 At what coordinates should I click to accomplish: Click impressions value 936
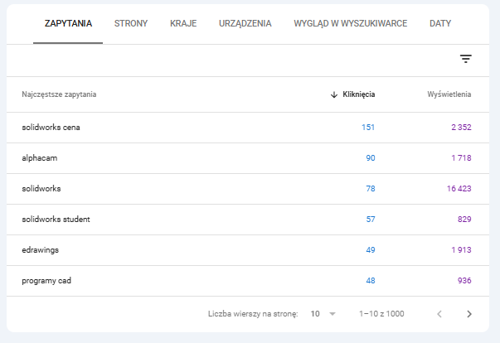[464, 280]
